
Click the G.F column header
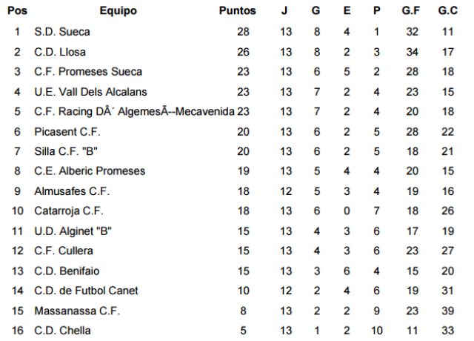pos(411,11)
